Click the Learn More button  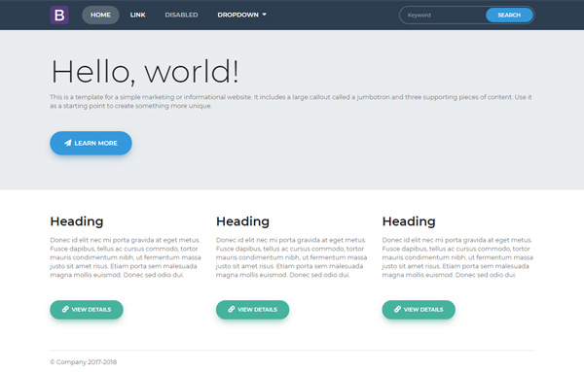91,143
